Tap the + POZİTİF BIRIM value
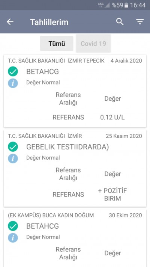Screen dimensions: 150x267 [x=112, y=195]
